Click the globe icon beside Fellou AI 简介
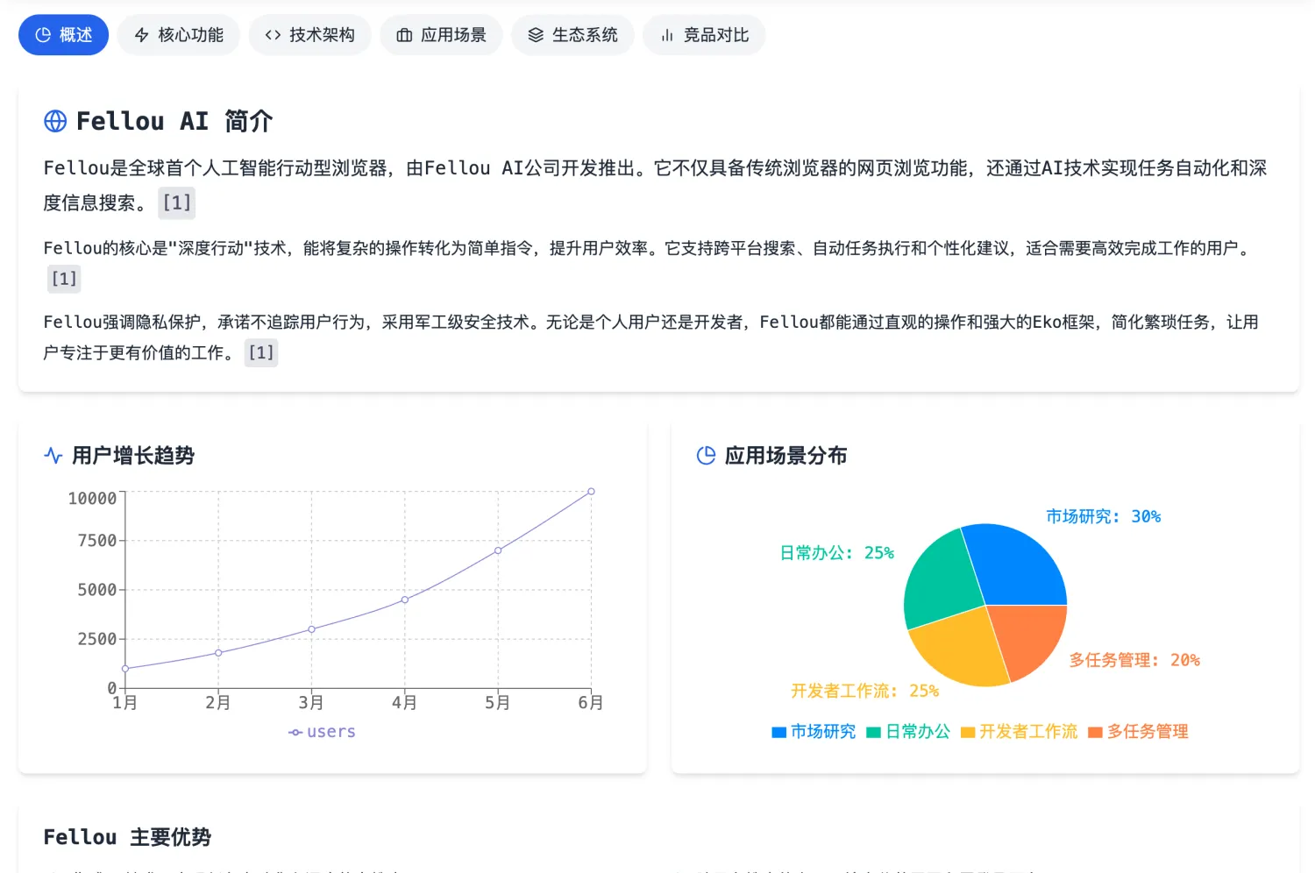Viewport: 1315px width, 873px height. 55,121
